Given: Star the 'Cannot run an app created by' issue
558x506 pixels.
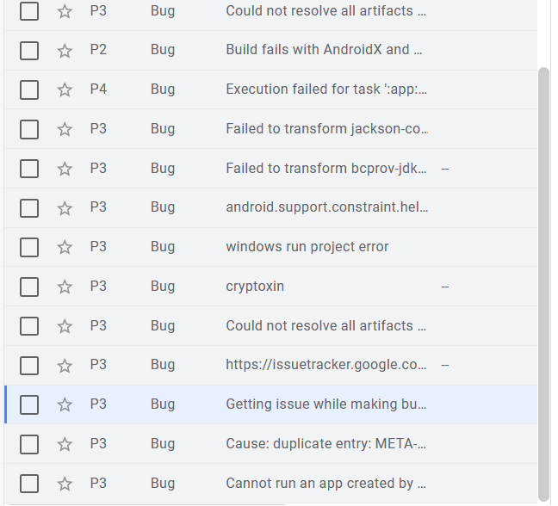Looking at the screenshot, I should click(65, 484).
